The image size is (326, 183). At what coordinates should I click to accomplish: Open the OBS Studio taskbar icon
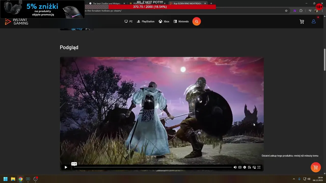point(35,179)
